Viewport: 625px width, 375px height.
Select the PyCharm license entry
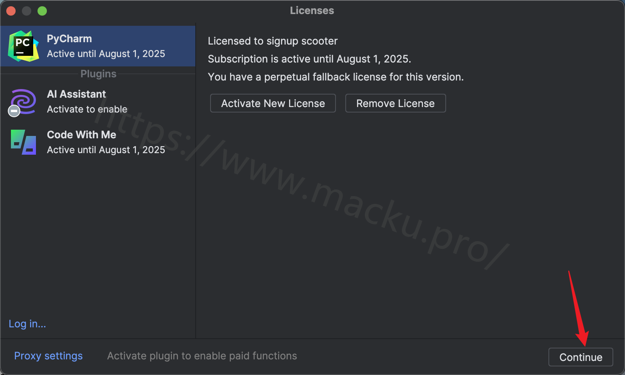98,46
